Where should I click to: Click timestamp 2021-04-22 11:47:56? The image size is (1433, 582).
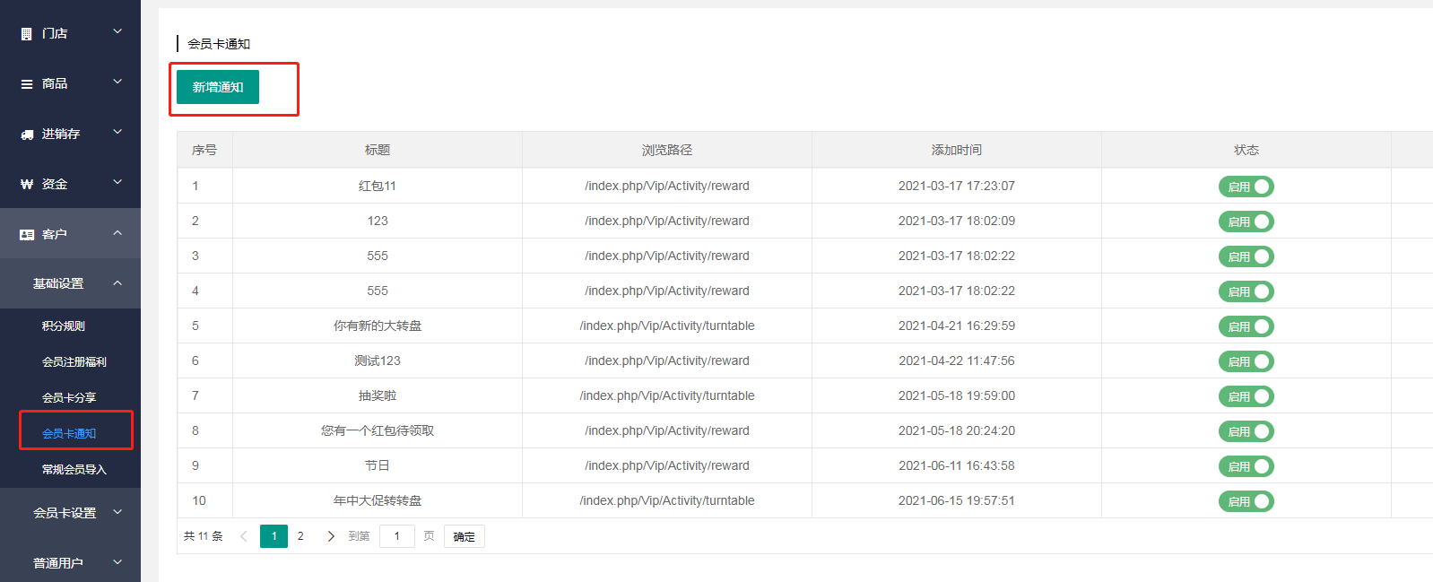(957, 360)
